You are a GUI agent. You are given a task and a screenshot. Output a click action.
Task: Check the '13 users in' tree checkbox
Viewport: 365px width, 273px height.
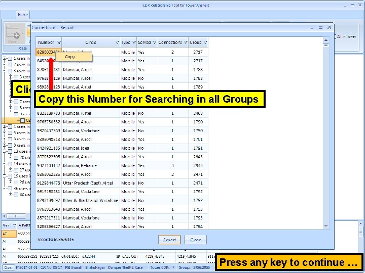[x=10, y=151]
